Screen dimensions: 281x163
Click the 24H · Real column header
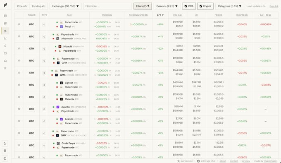point(265,15)
